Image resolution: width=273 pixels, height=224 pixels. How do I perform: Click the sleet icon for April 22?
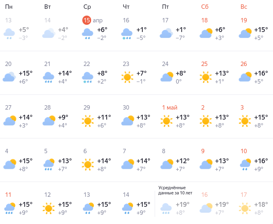(88, 77)
